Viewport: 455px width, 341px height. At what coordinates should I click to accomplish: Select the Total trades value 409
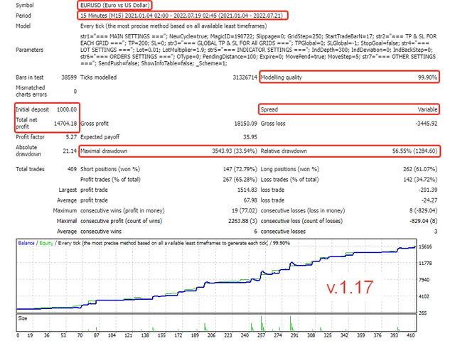tap(73, 169)
